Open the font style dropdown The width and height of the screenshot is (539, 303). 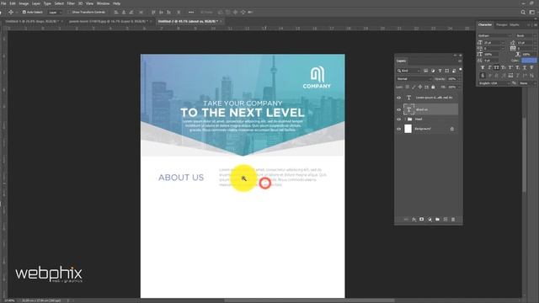click(526, 35)
